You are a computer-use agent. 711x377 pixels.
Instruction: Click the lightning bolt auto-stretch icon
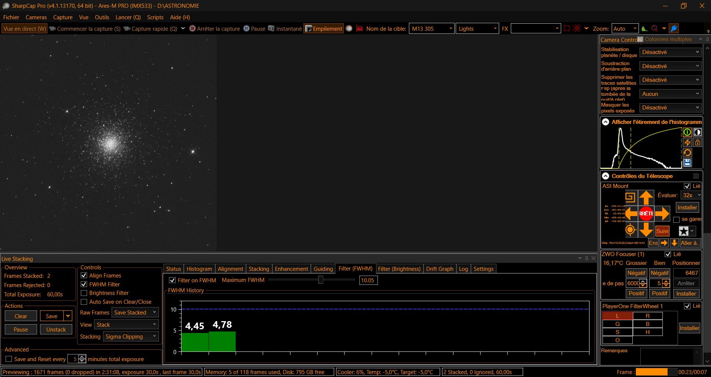(x=687, y=142)
